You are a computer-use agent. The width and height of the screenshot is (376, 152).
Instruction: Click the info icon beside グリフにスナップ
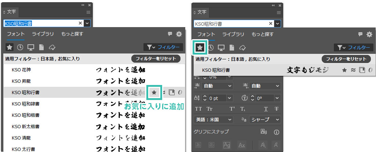coord(277,132)
